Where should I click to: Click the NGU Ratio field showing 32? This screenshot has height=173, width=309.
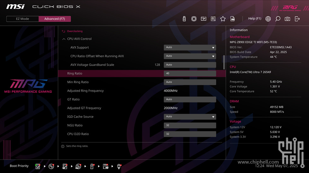190,125
